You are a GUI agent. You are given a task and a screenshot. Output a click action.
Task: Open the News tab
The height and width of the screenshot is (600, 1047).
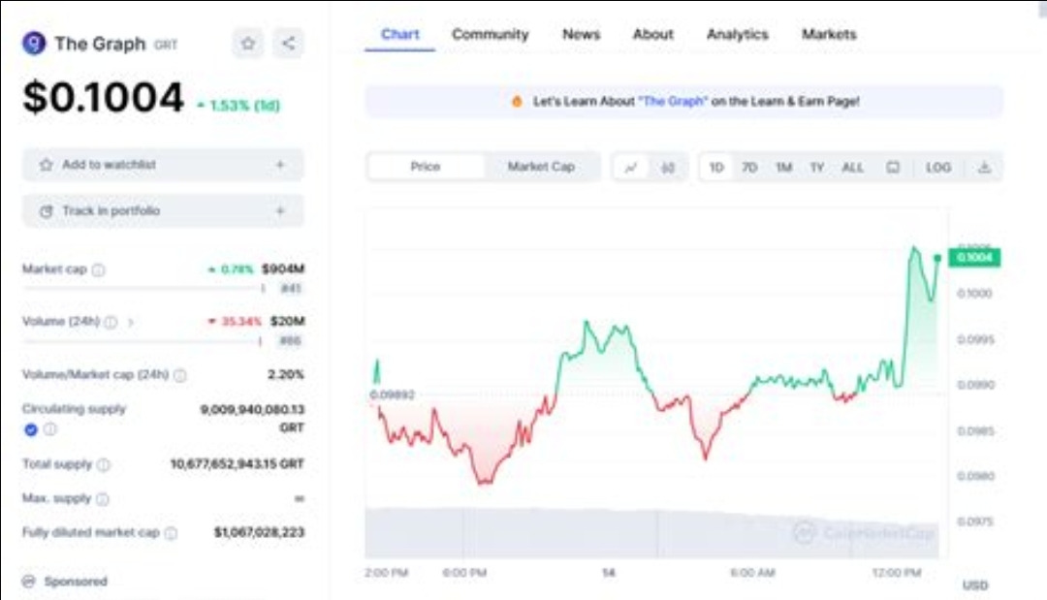pos(581,34)
